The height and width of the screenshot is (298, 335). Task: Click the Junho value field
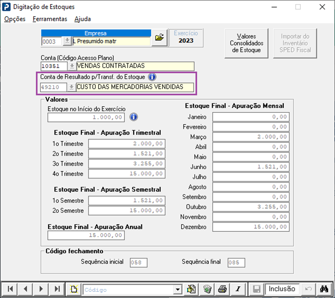(251, 167)
